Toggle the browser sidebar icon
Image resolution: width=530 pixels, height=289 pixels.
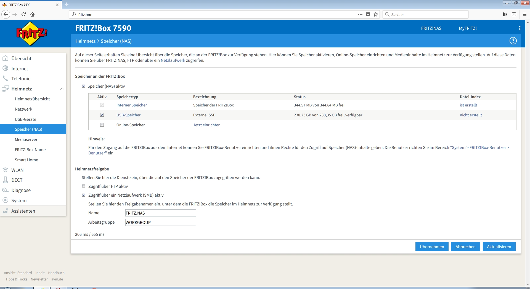point(514,14)
